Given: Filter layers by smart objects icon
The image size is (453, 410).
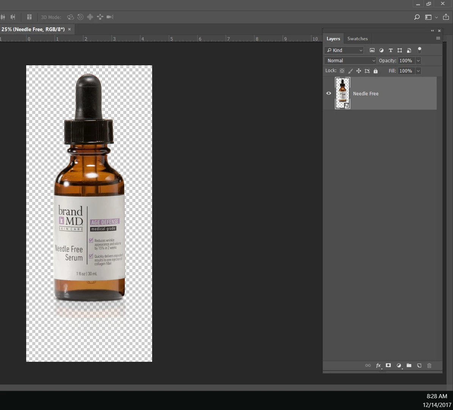Looking at the screenshot, I should coord(409,50).
